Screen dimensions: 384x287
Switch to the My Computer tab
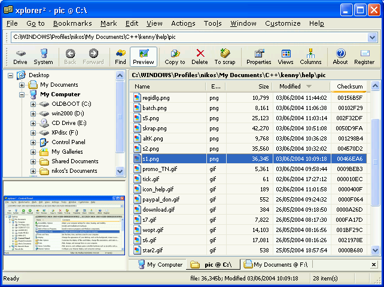(160, 265)
